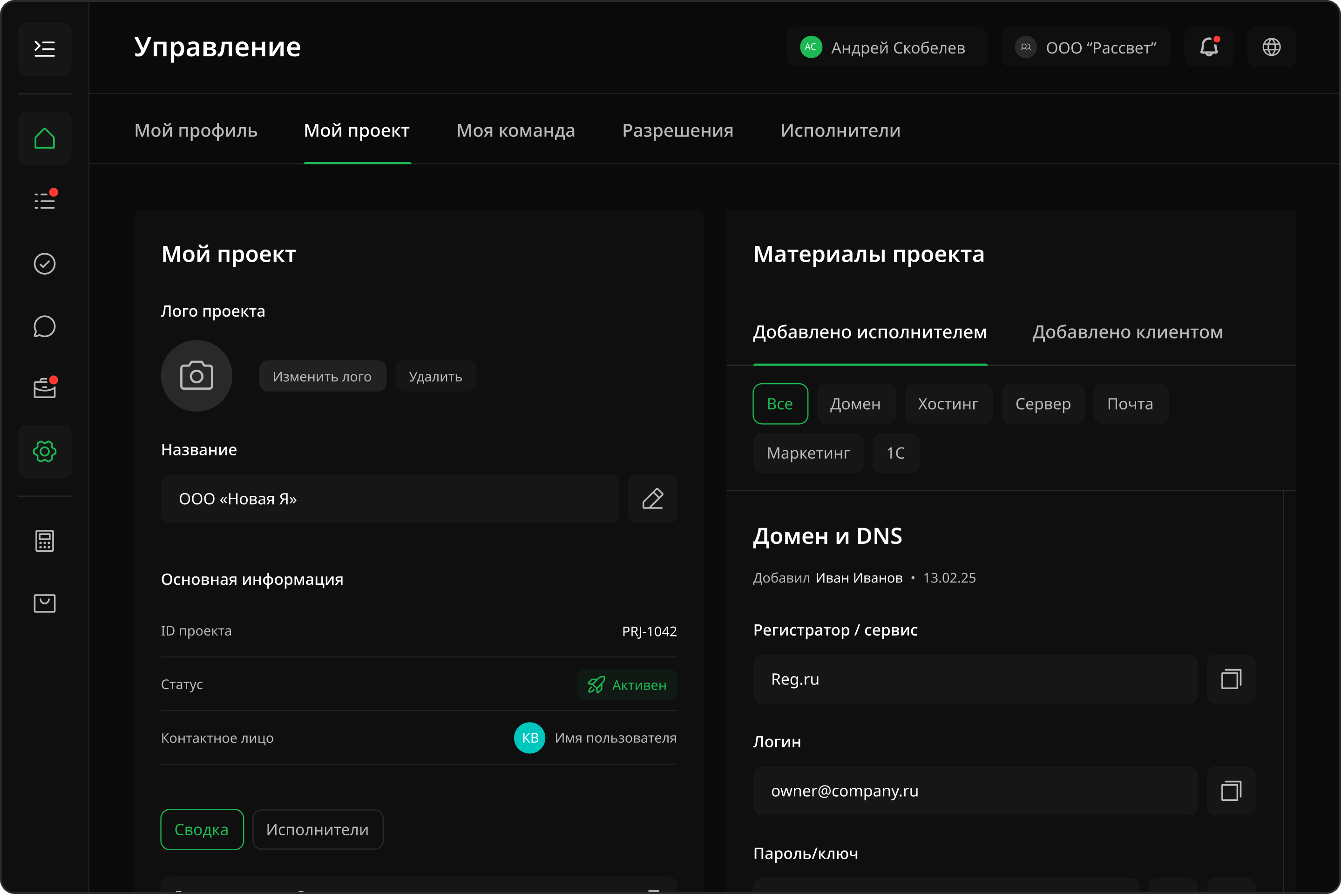The width and height of the screenshot is (1341, 894).
Task: Open the Добавлено клиентом tab
Action: click(x=1127, y=332)
